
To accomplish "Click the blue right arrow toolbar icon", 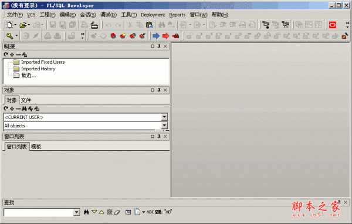I will 156,36.
